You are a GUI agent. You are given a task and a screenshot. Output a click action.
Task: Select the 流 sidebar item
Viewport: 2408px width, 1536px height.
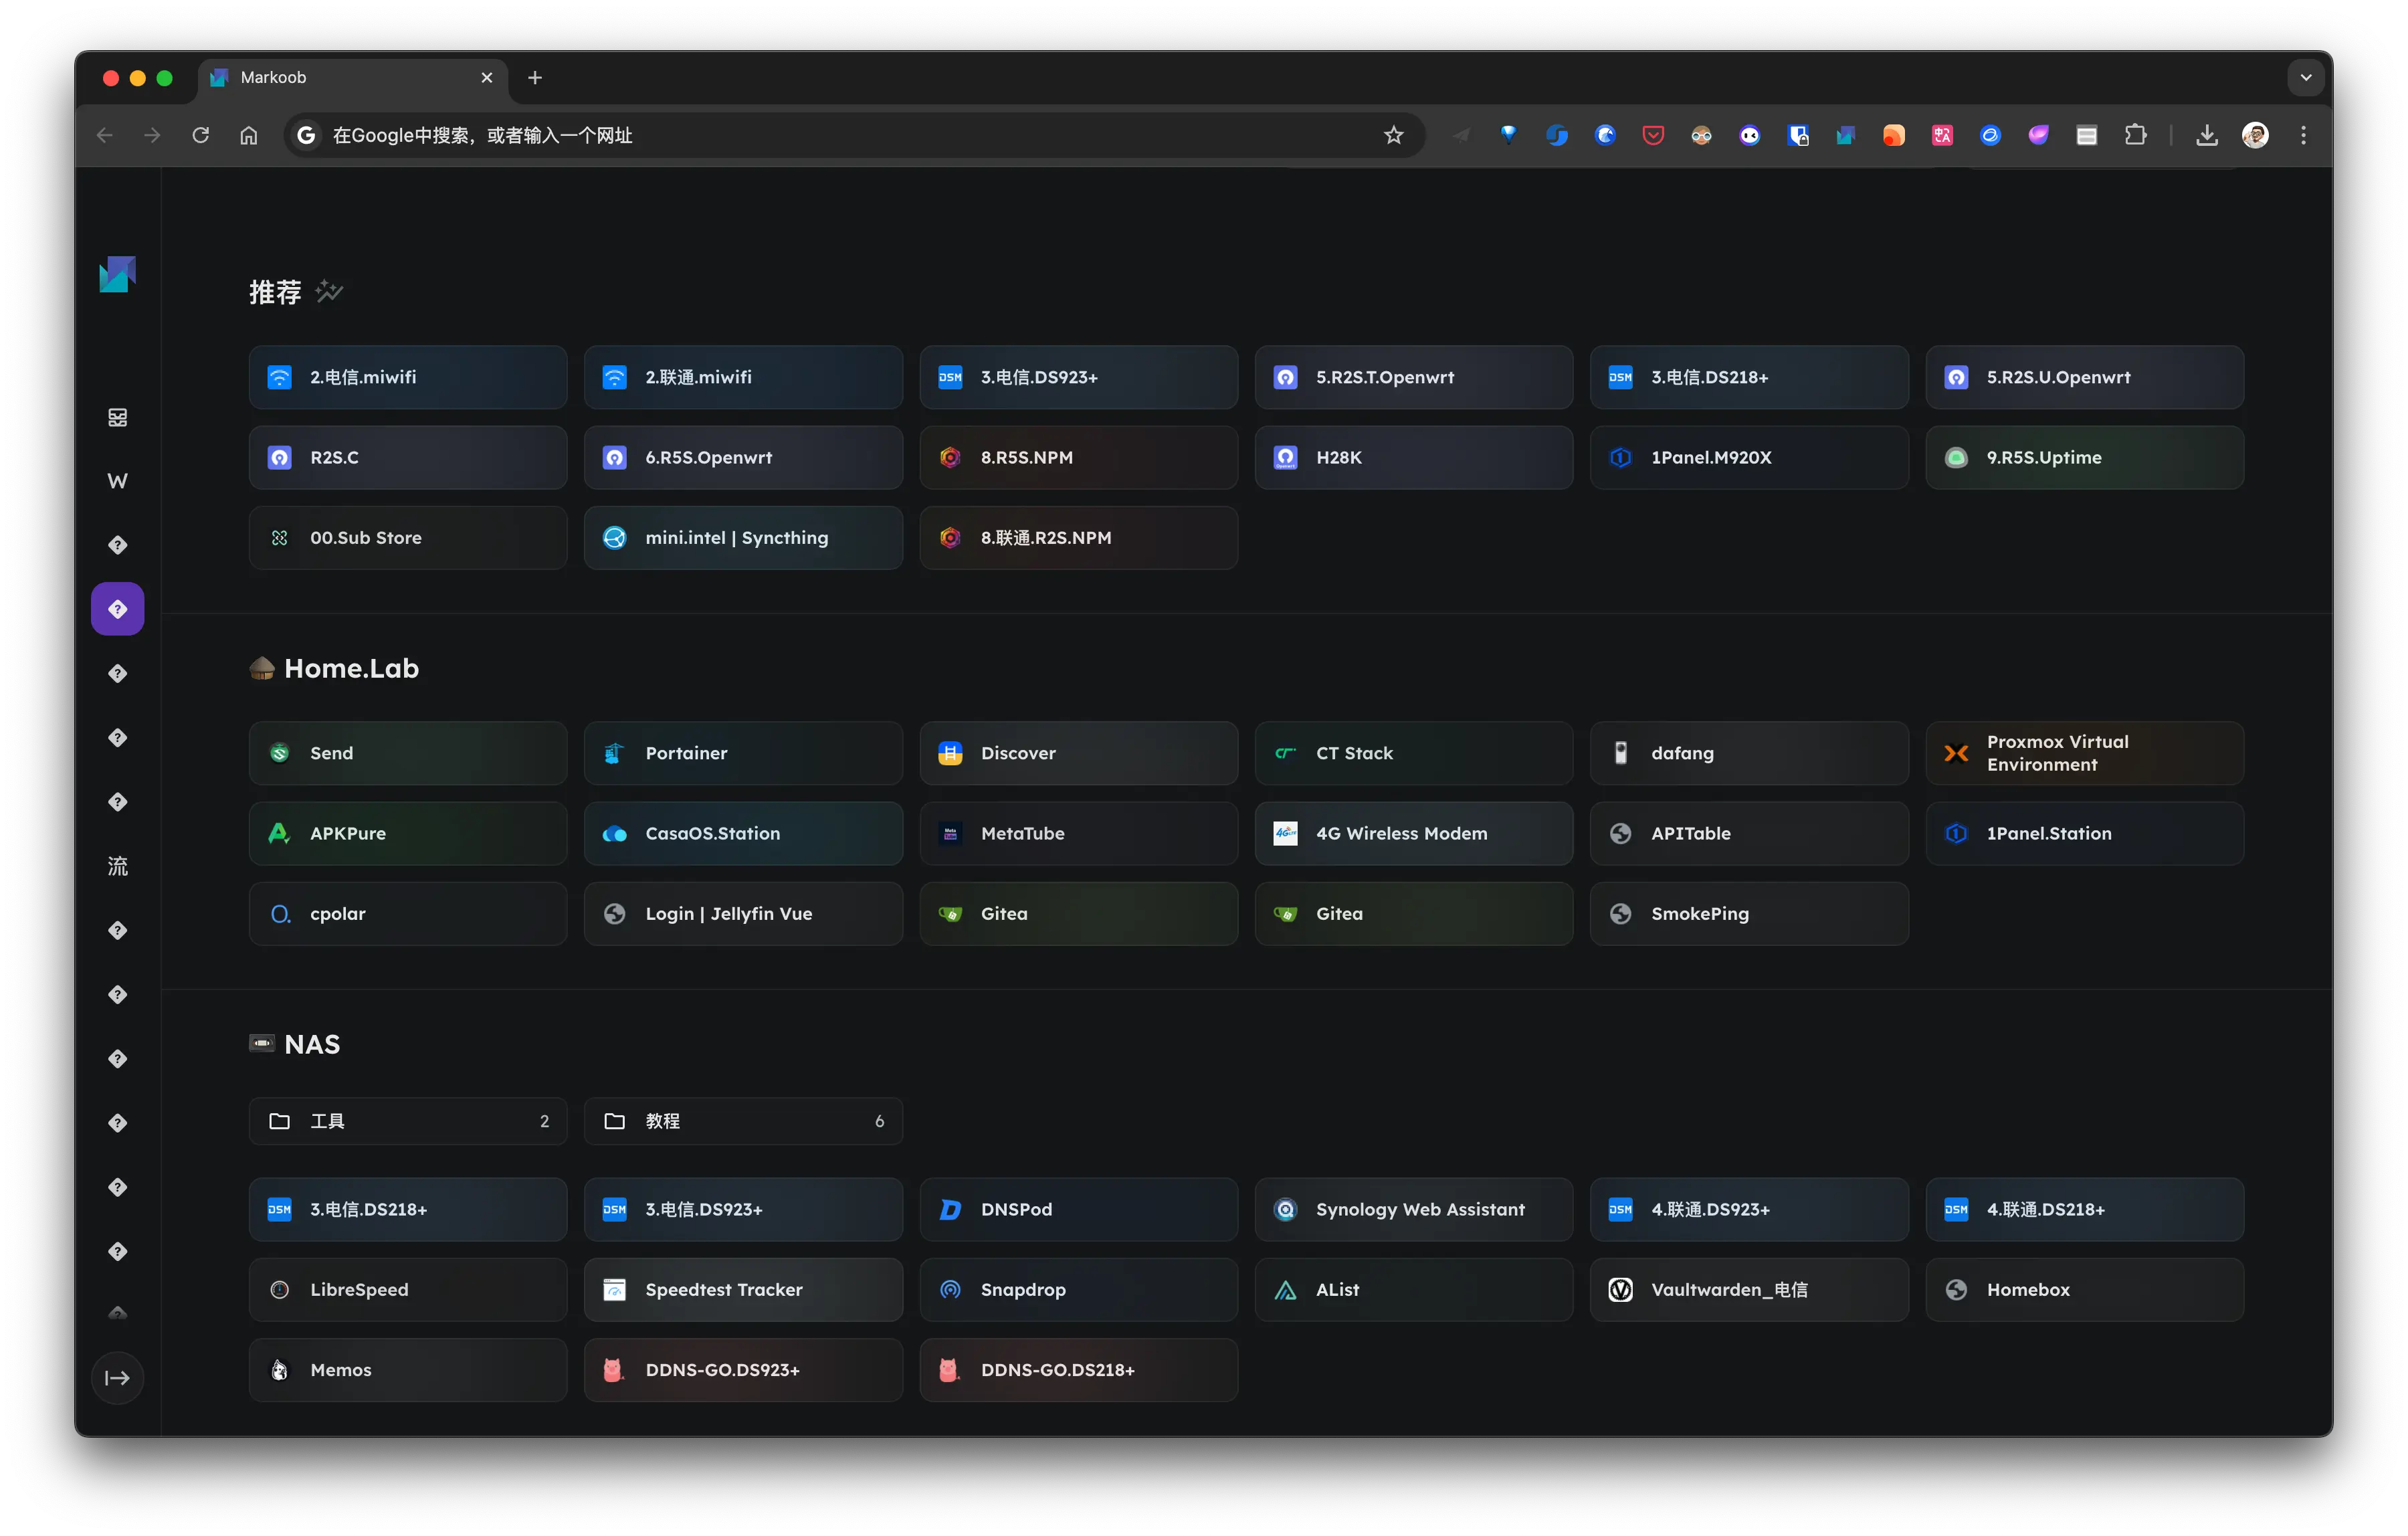click(x=117, y=866)
